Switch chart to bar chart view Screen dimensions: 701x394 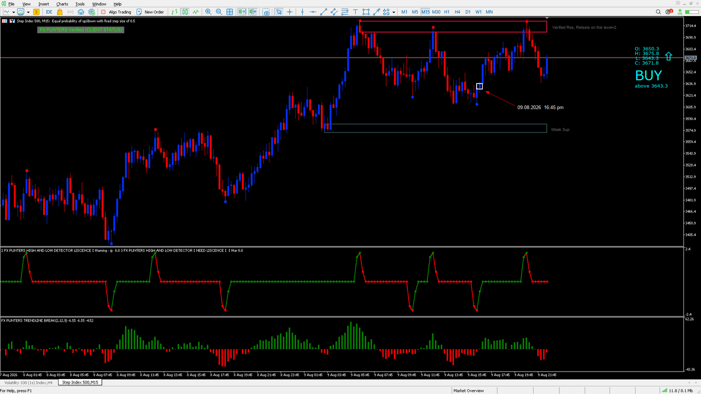tap(174, 12)
